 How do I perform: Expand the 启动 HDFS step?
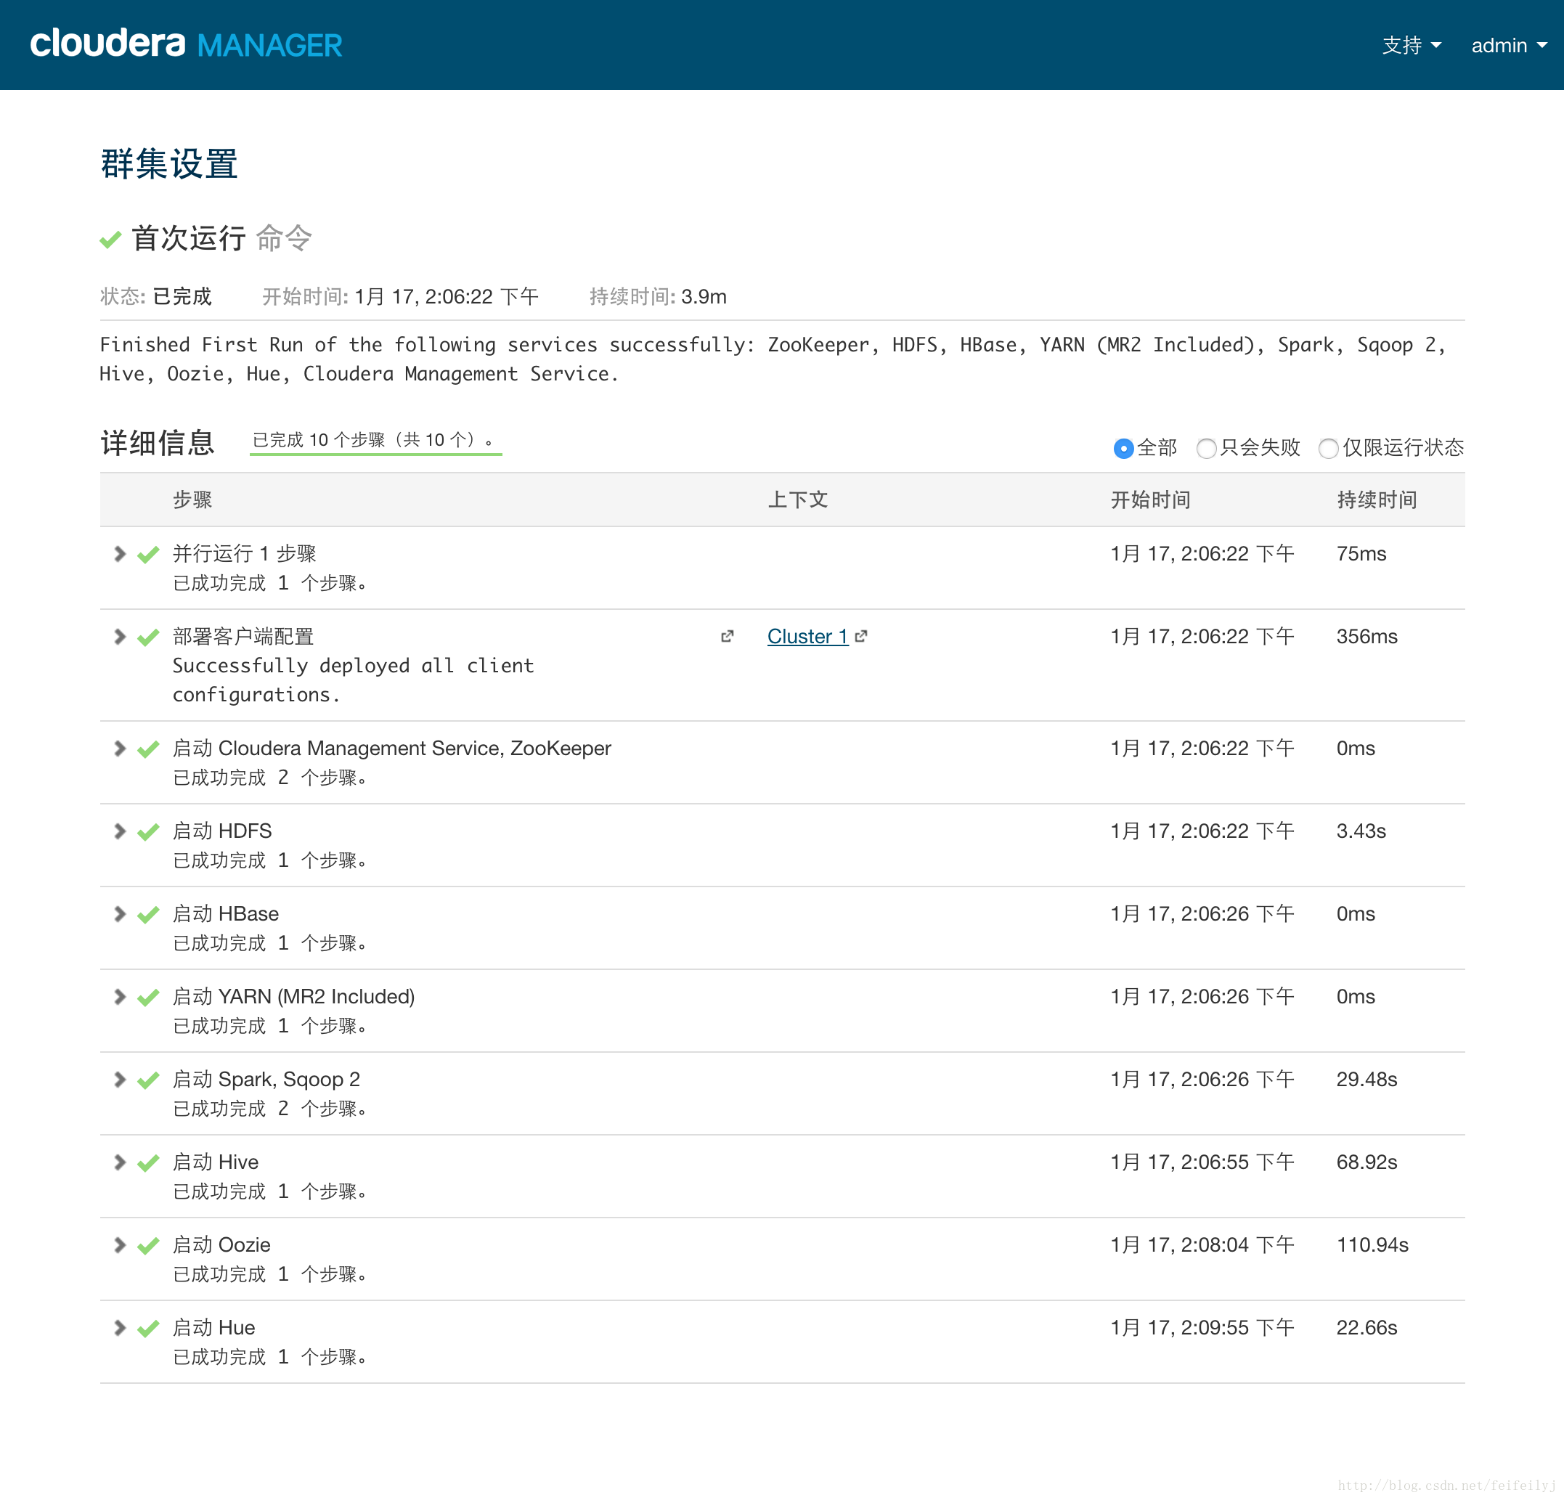click(120, 831)
